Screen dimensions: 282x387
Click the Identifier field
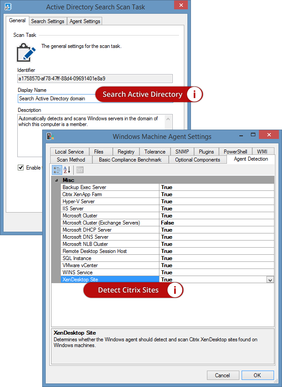click(x=95, y=79)
